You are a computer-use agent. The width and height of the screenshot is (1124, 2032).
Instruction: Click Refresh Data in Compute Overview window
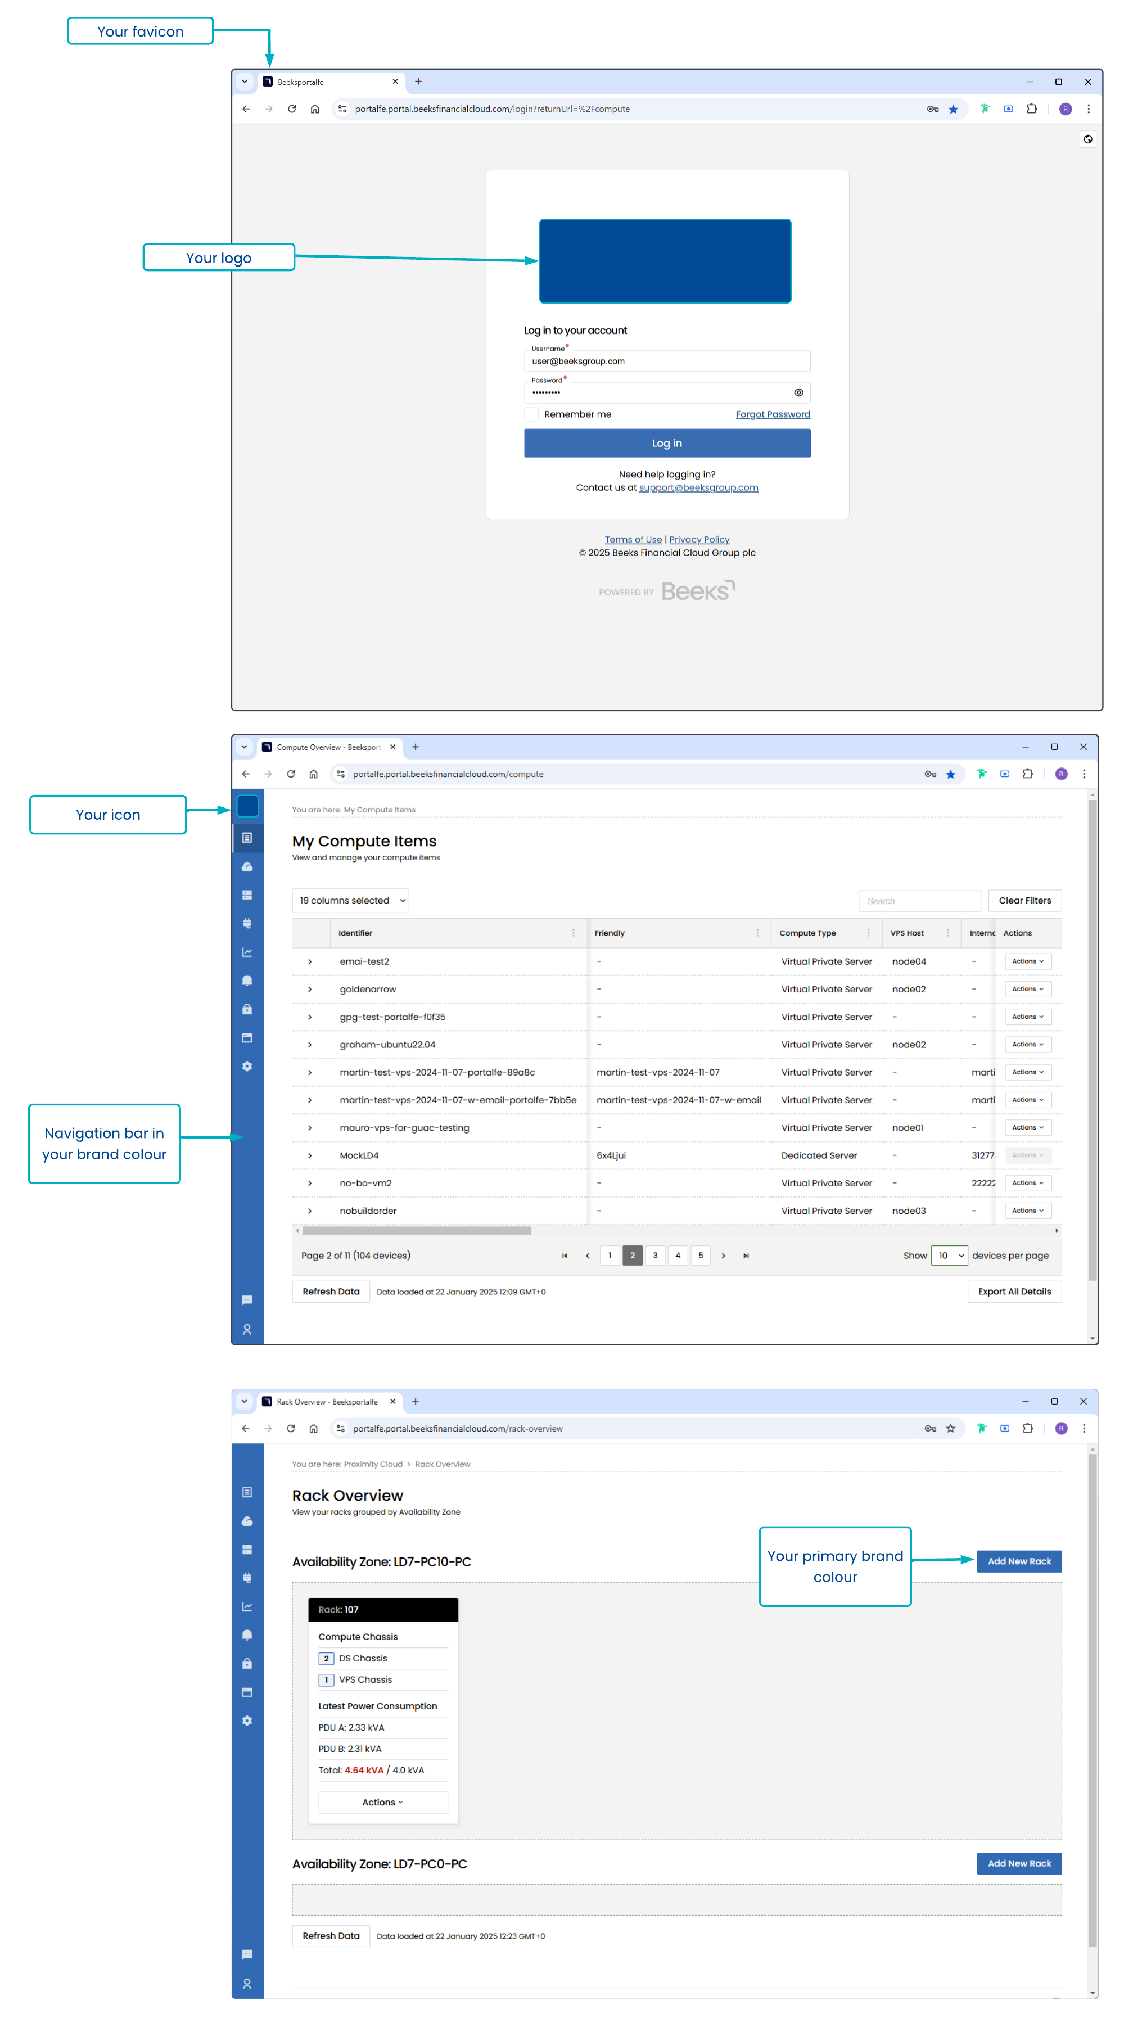[331, 1292]
